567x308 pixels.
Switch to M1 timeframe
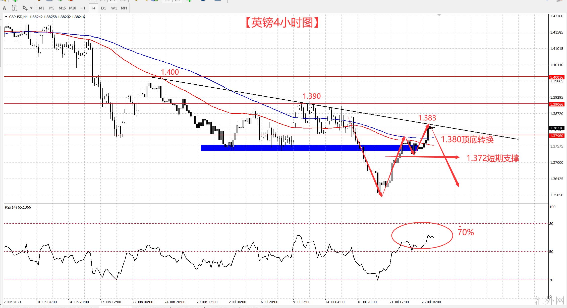(41, 8)
